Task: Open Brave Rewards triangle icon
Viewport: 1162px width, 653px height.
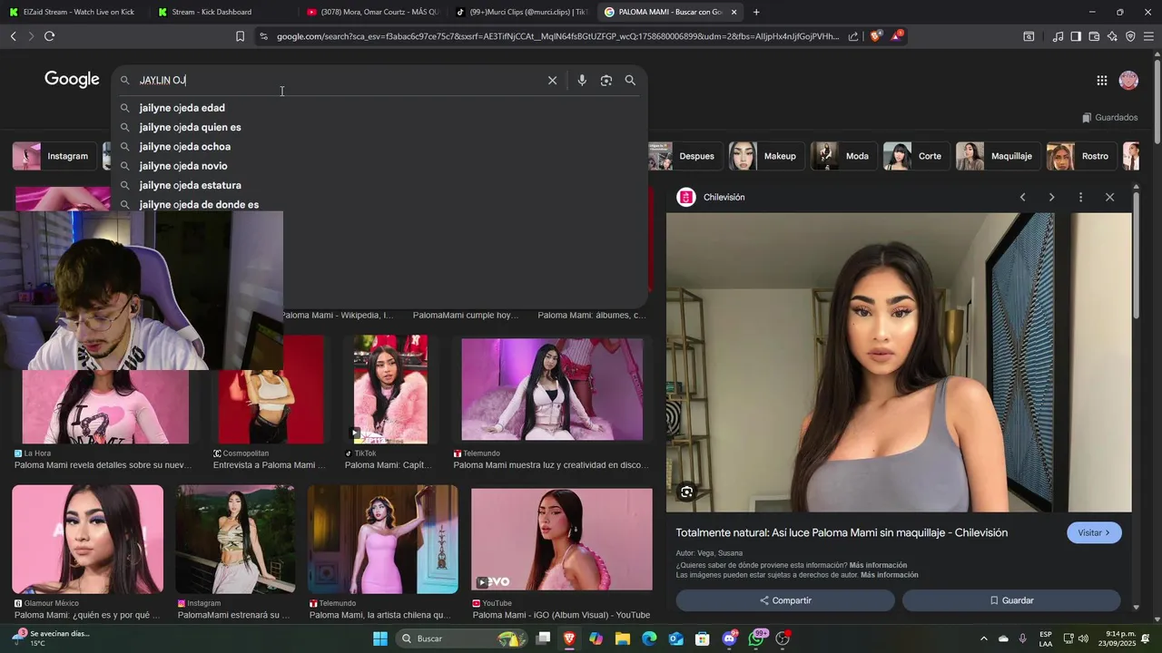Action: [x=897, y=36]
